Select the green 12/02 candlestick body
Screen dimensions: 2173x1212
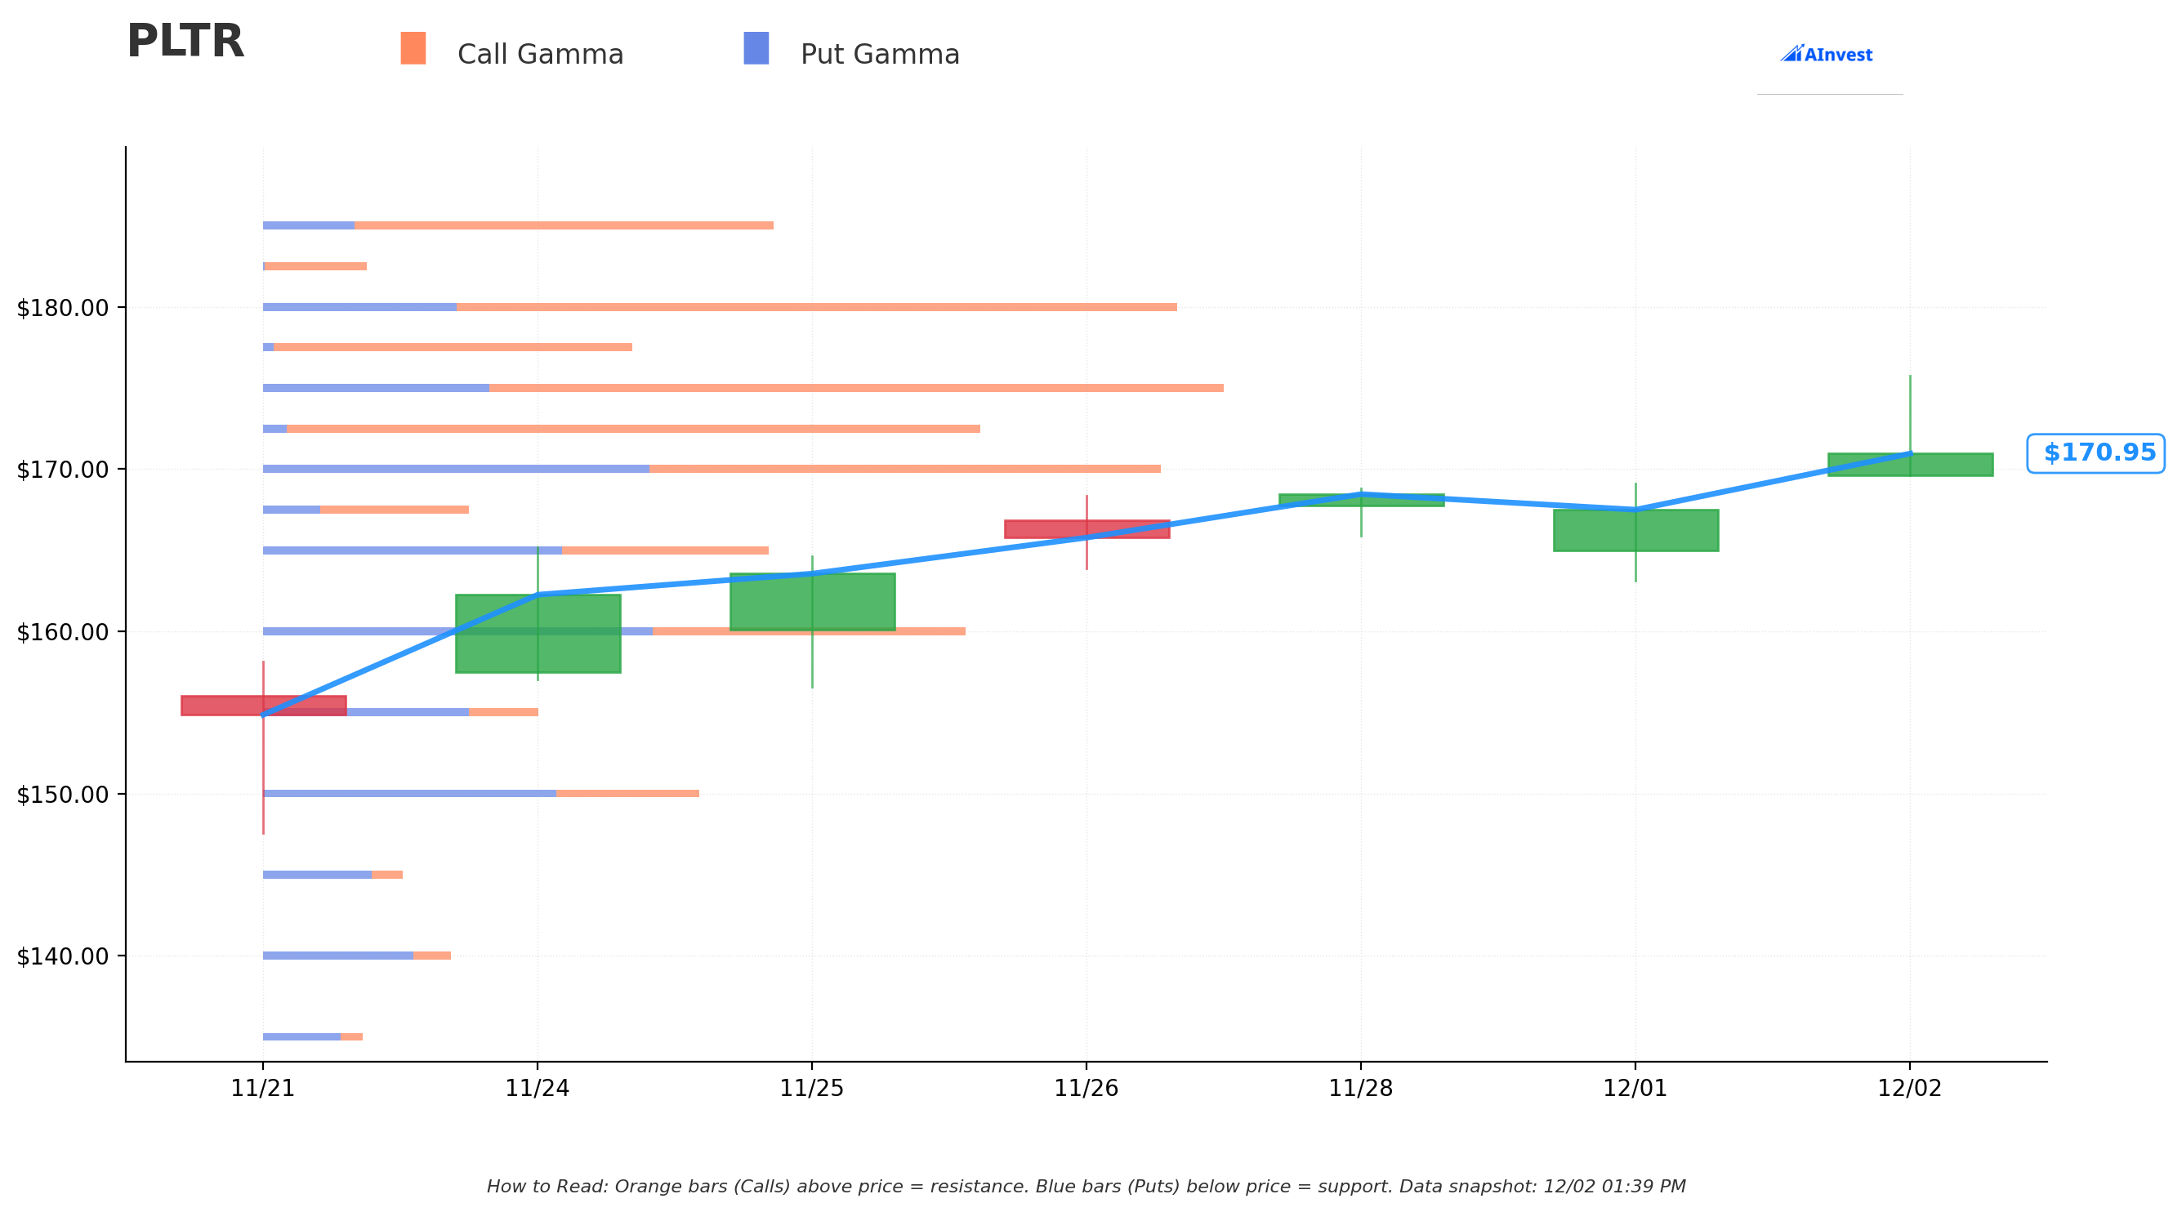click(1910, 465)
